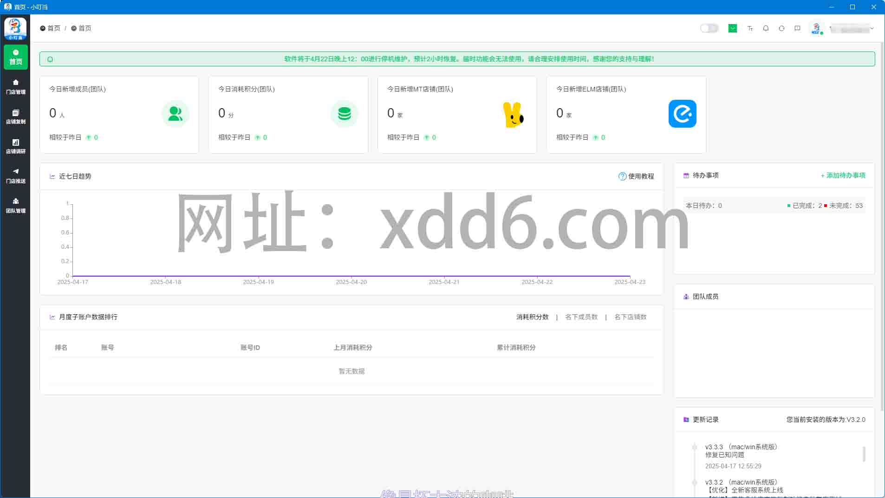Open 门店管理 in the sidebar
Viewport: 885px width, 498px height.
coord(15,87)
